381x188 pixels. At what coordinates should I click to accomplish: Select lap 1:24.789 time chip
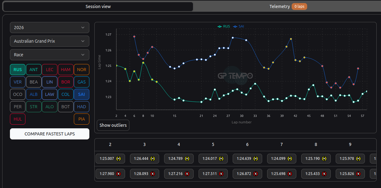pyautogui.click(x=179, y=159)
